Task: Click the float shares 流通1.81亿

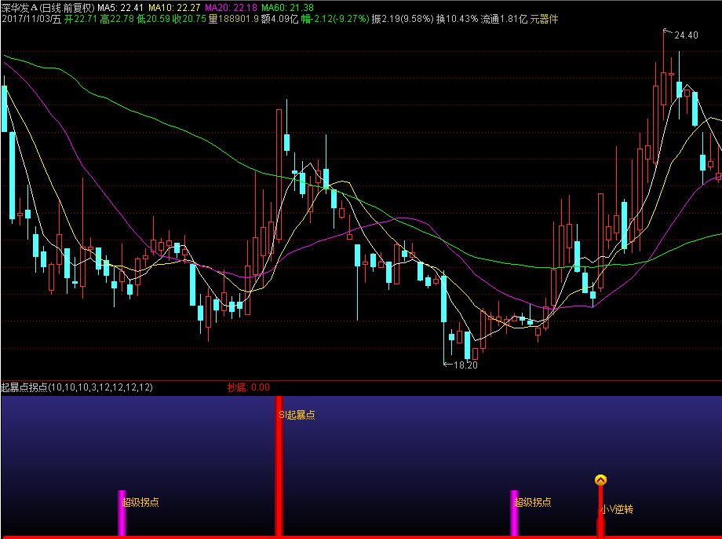Action: [504, 20]
